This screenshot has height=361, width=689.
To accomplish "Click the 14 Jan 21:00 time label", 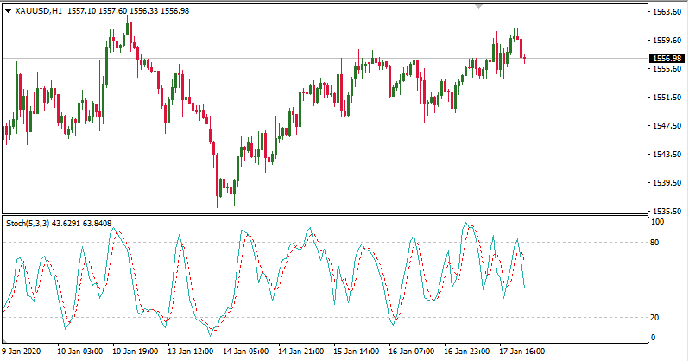I will pos(301,351).
